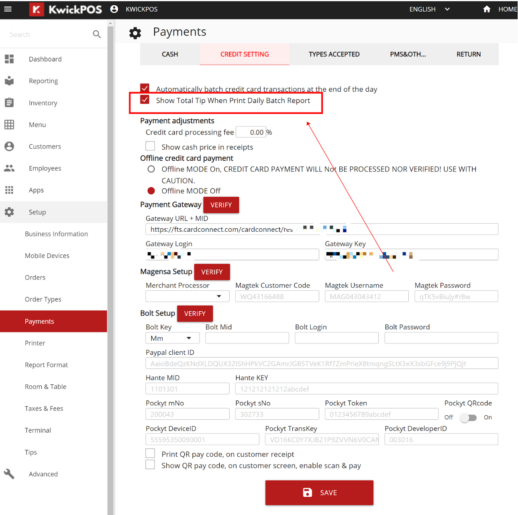Switch to the CREDIT SETTING tab
The width and height of the screenshot is (518, 515).
click(x=245, y=54)
